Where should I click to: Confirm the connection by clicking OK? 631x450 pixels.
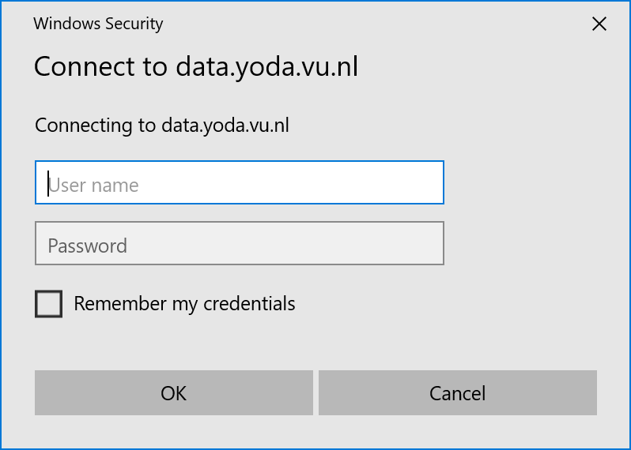[174, 393]
